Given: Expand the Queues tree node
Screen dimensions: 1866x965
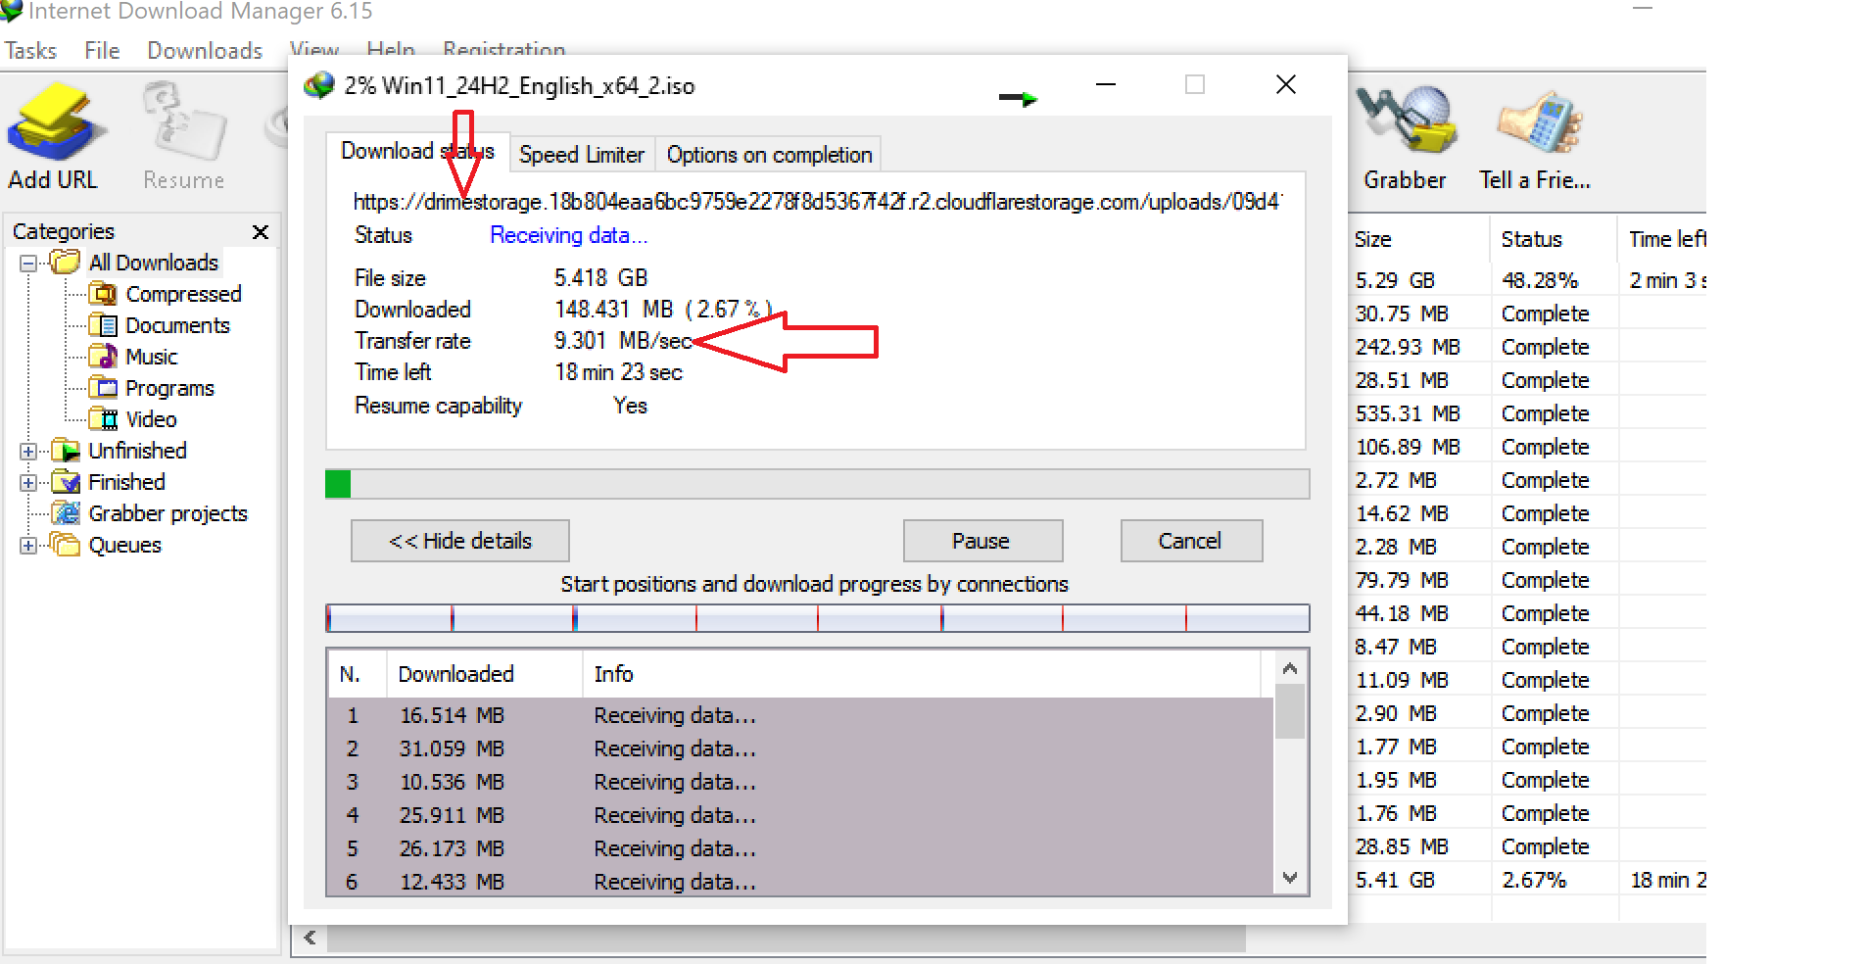Looking at the screenshot, I should coord(28,546).
